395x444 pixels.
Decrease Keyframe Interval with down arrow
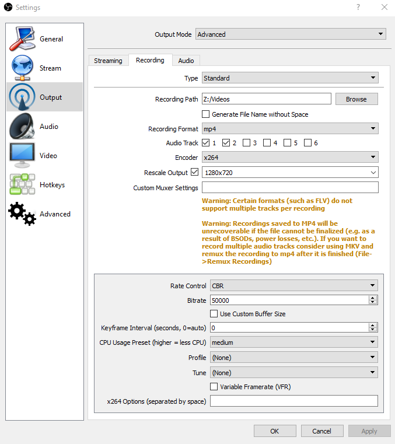(373, 330)
